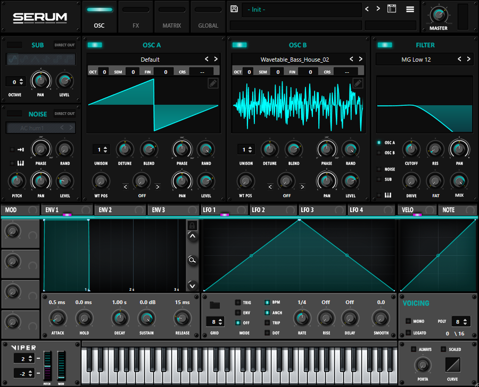Click the LFO Rate knob
The width and height of the screenshot is (479, 387).
pyautogui.click(x=302, y=318)
